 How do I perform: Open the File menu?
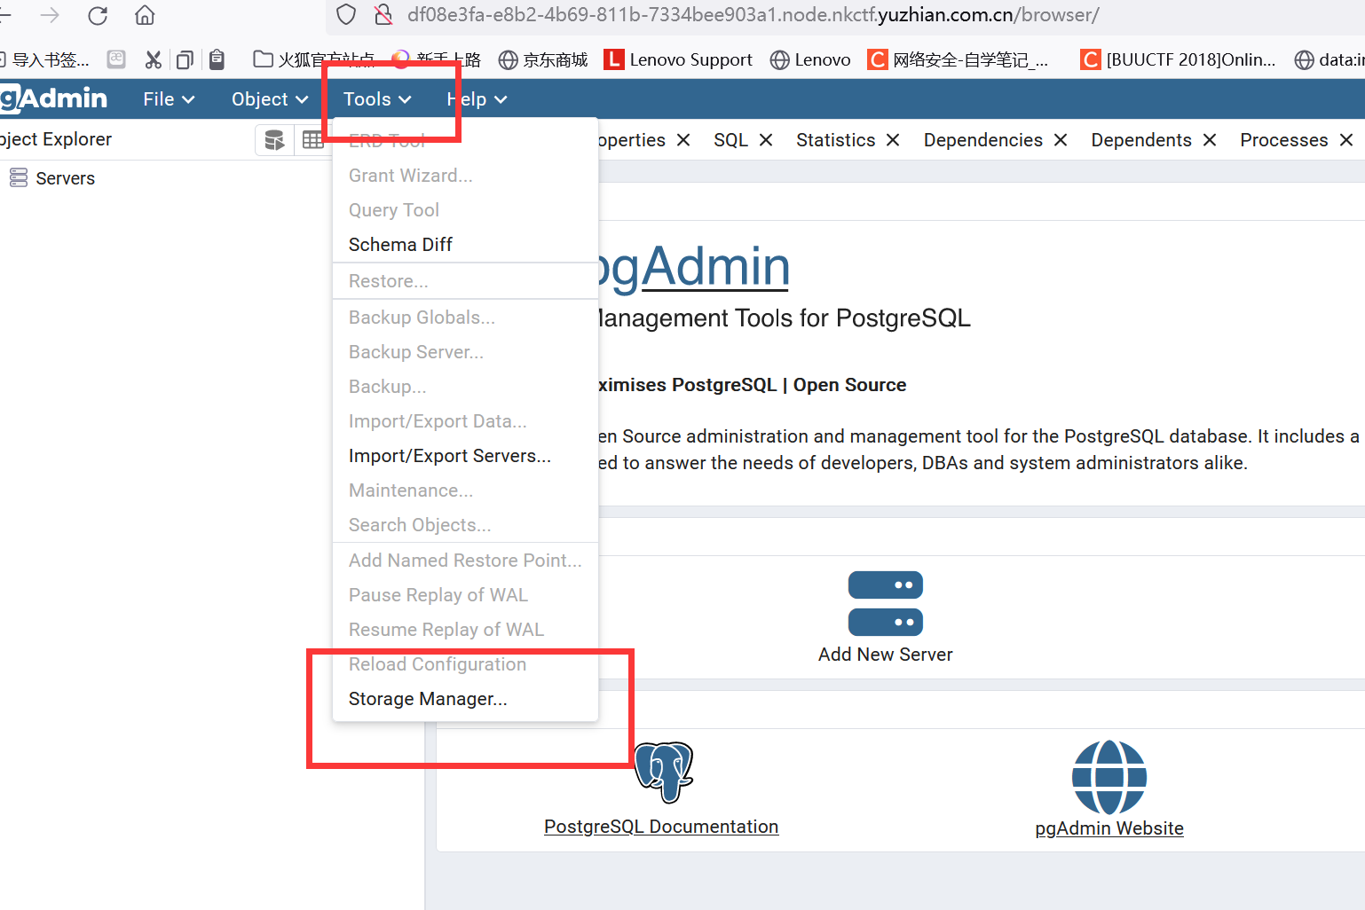(169, 99)
